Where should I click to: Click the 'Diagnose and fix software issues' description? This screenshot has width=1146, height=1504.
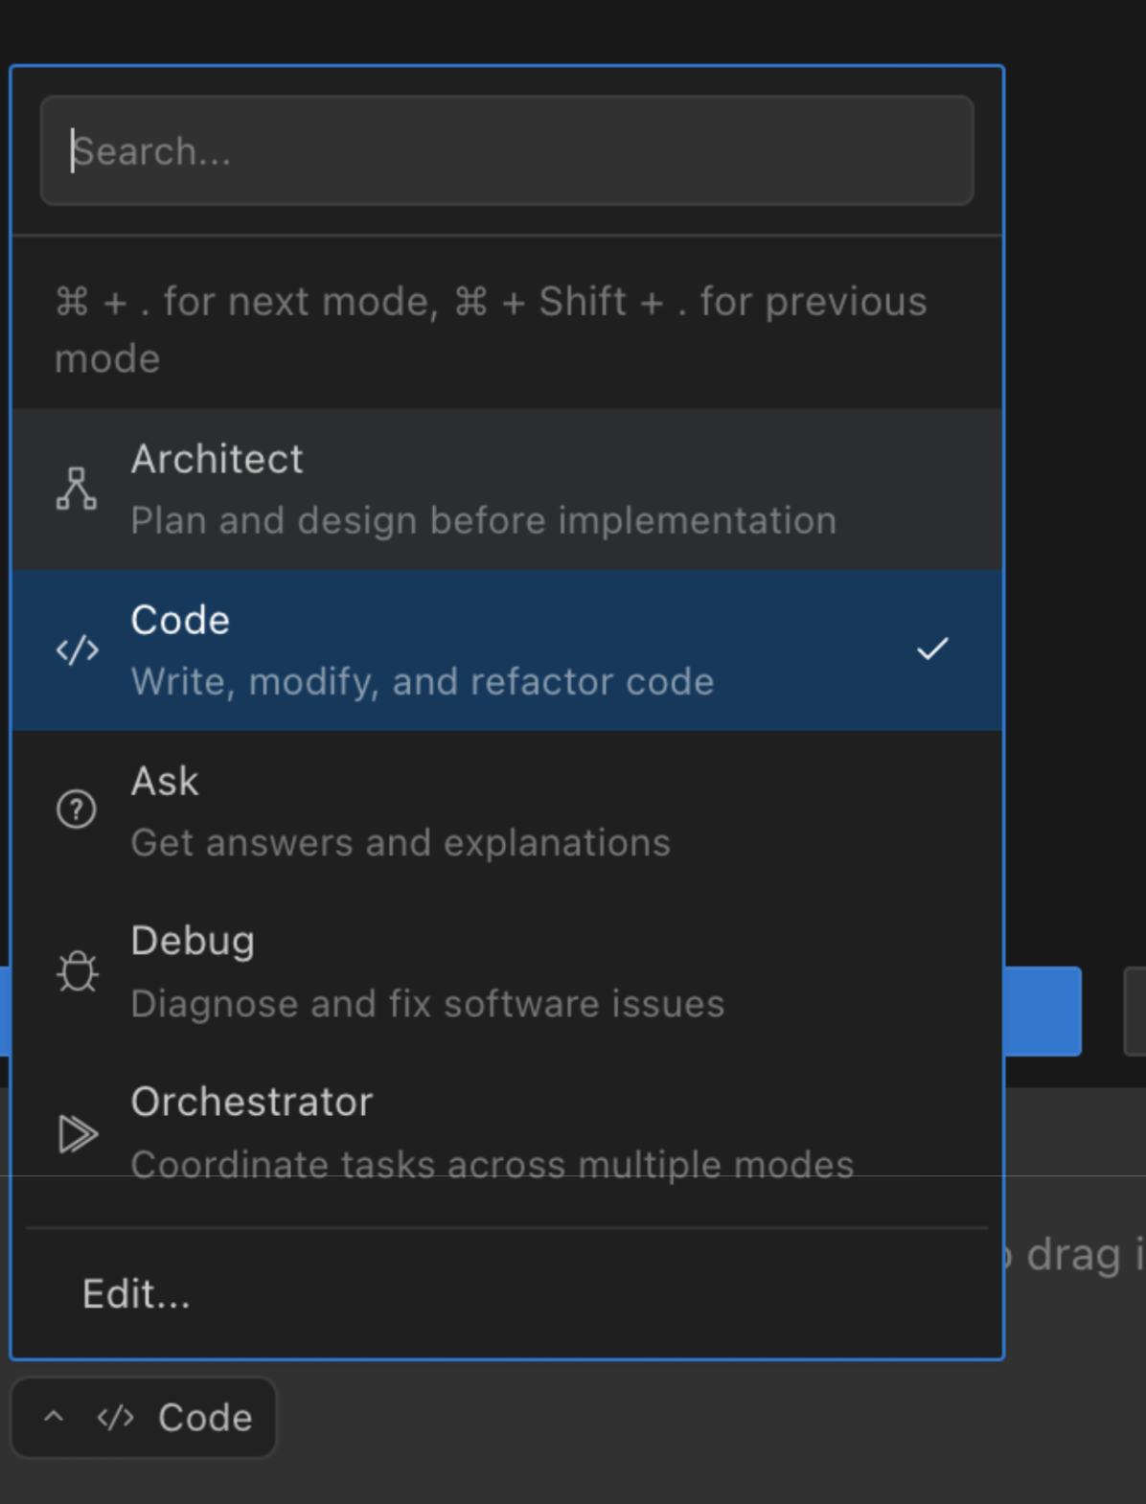(427, 1004)
